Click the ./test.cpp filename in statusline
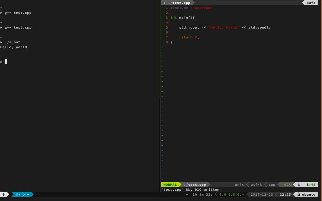Screen dimensions: 322x201 point(195,185)
